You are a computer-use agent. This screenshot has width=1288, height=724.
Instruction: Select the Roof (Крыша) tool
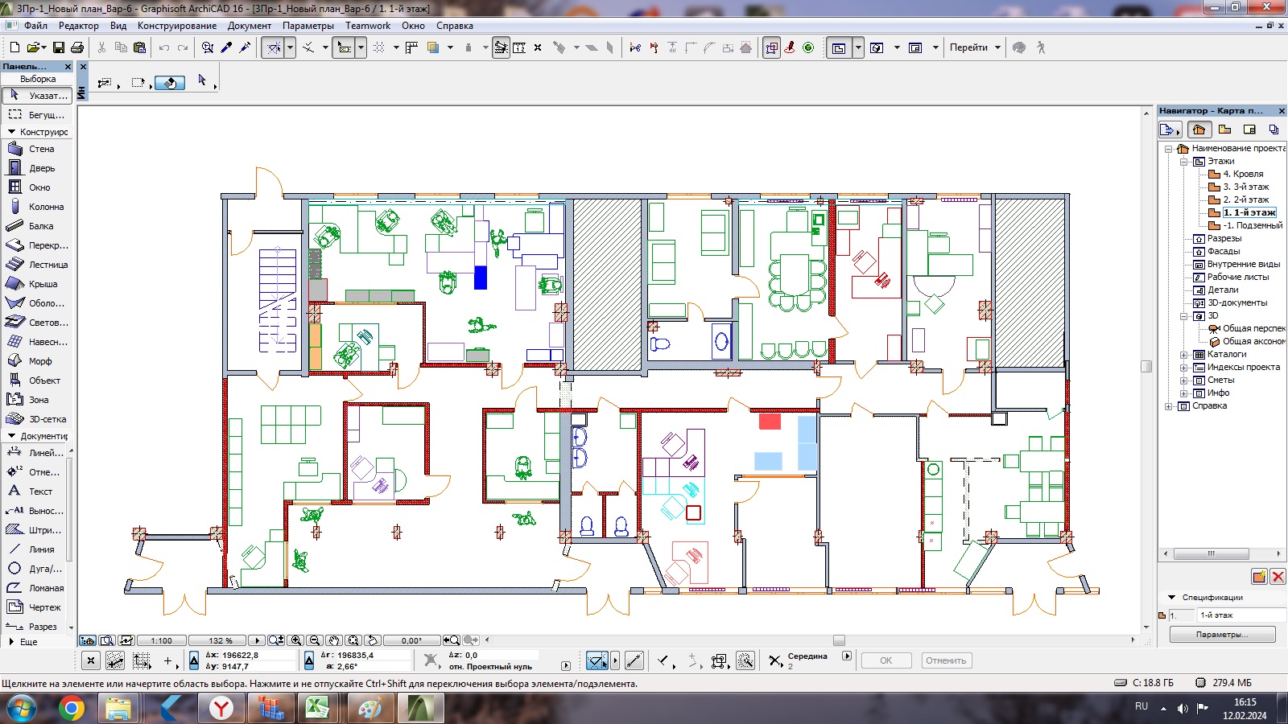[37, 284]
